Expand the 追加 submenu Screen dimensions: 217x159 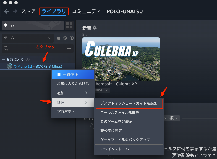[x=73, y=93]
